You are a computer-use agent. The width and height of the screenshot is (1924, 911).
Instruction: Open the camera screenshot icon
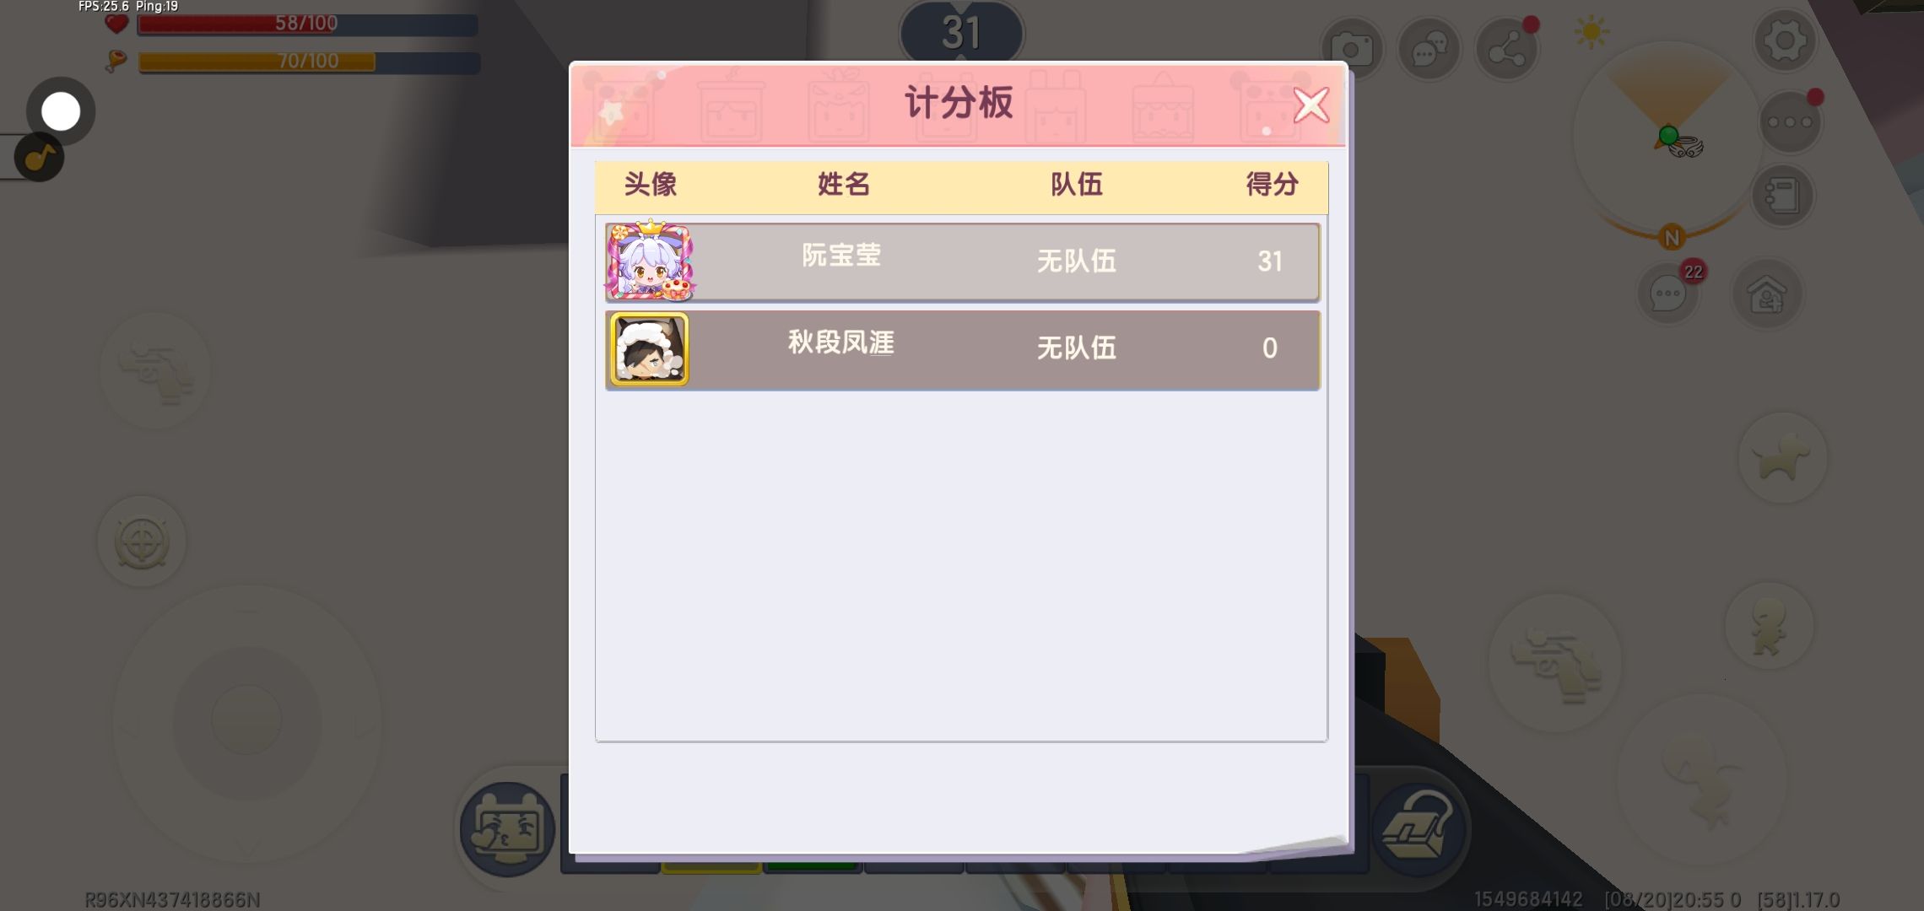pyautogui.click(x=1351, y=49)
